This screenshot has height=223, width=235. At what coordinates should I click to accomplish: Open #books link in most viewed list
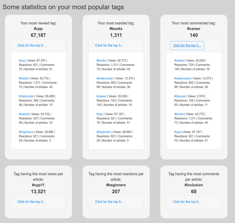23,78
